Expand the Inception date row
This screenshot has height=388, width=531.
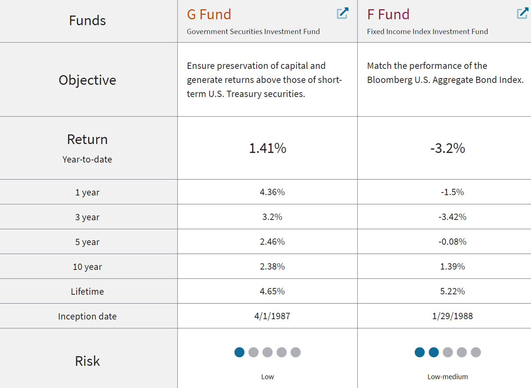pos(87,316)
